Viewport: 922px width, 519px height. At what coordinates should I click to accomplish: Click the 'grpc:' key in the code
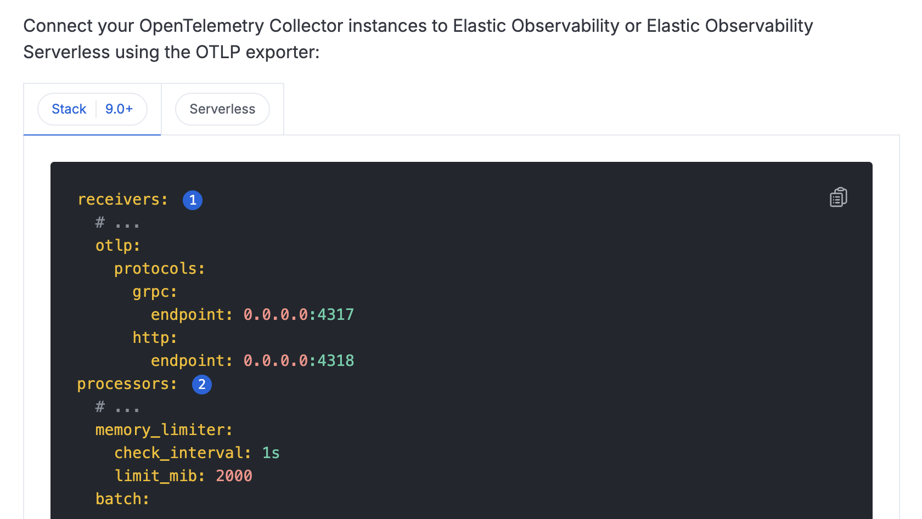pos(155,292)
